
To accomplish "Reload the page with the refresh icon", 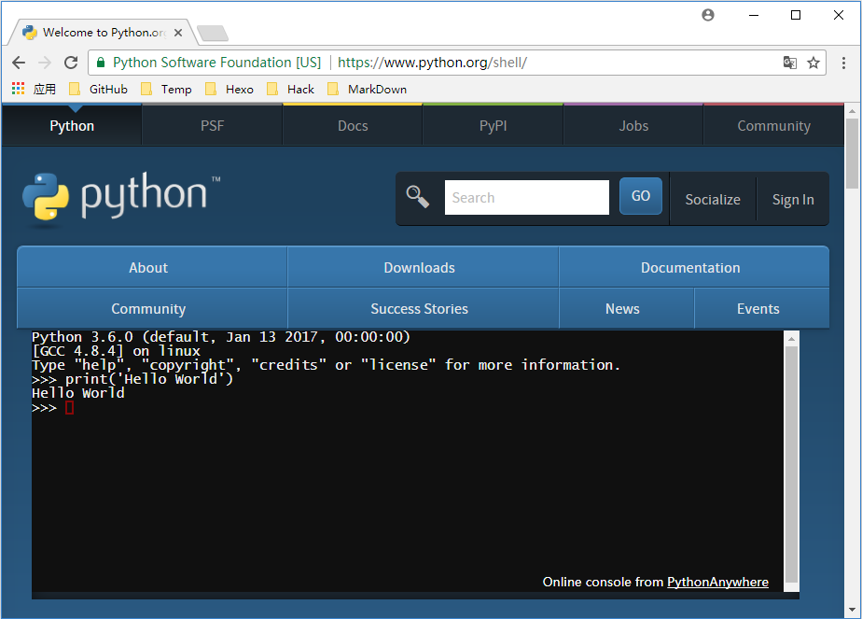I will [x=71, y=63].
